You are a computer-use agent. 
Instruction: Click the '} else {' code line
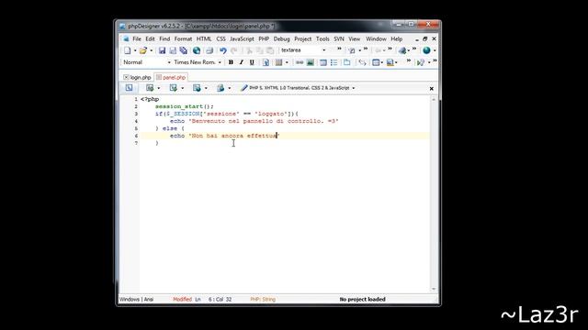tap(169, 128)
